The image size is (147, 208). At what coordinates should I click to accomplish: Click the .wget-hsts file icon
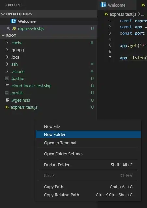tap(7, 100)
